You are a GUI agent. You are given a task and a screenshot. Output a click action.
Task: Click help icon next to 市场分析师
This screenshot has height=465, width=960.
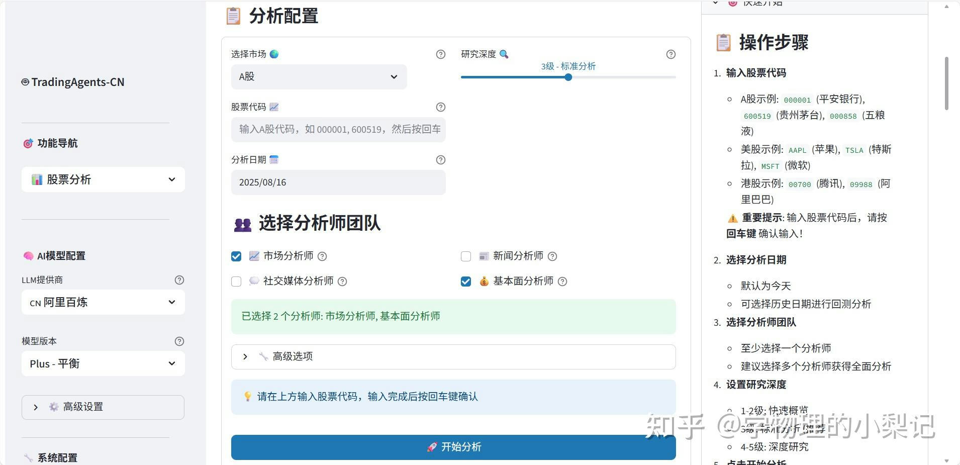[x=322, y=256]
